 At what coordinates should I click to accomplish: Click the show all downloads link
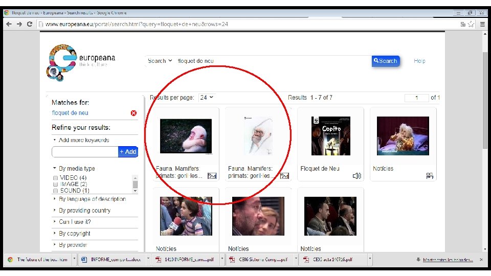coord(448,260)
